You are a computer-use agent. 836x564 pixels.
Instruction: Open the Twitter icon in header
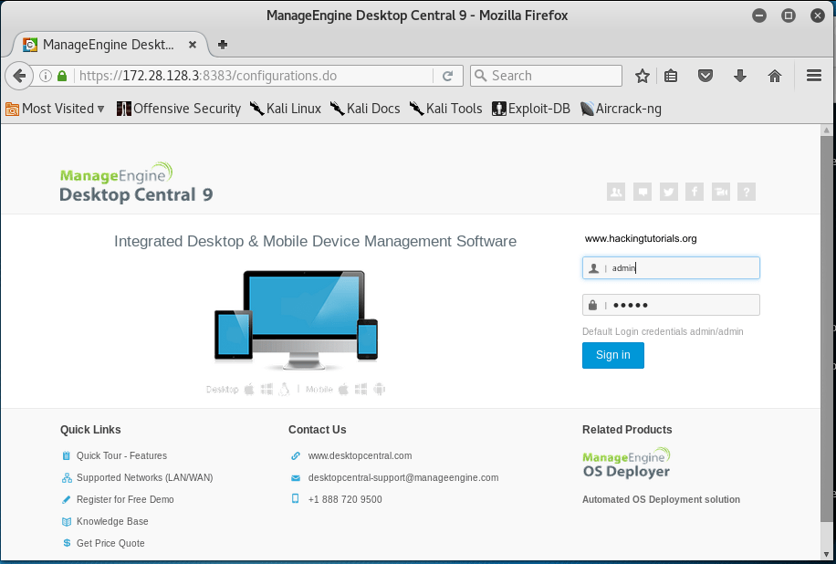click(669, 192)
